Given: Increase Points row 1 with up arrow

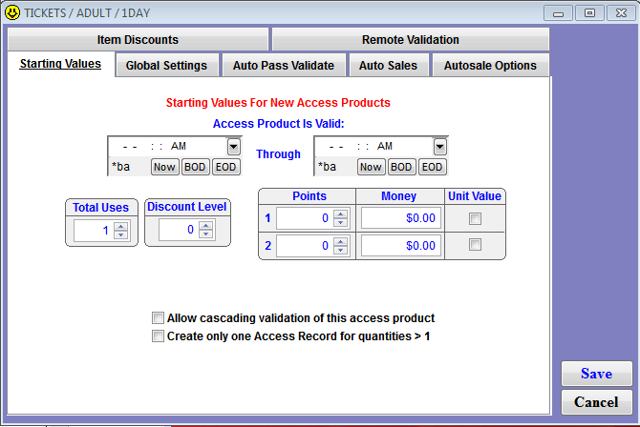Looking at the screenshot, I should (x=340, y=213).
